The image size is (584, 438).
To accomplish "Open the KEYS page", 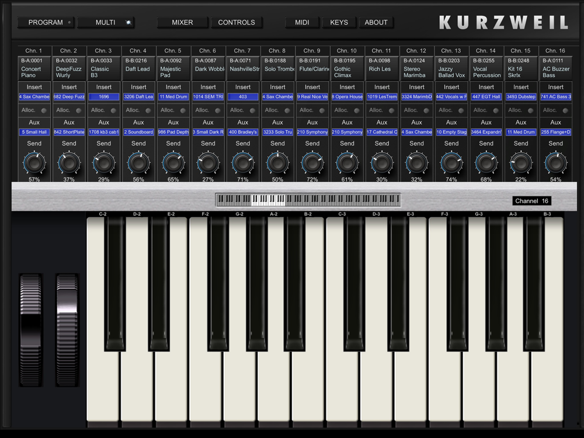I will tap(339, 22).
